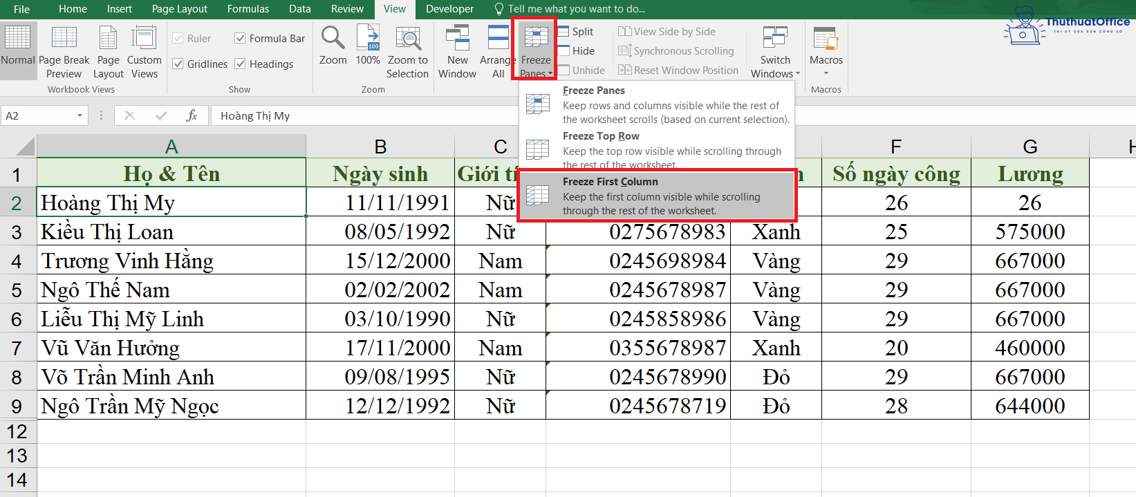Select row 12 header

[17, 432]
